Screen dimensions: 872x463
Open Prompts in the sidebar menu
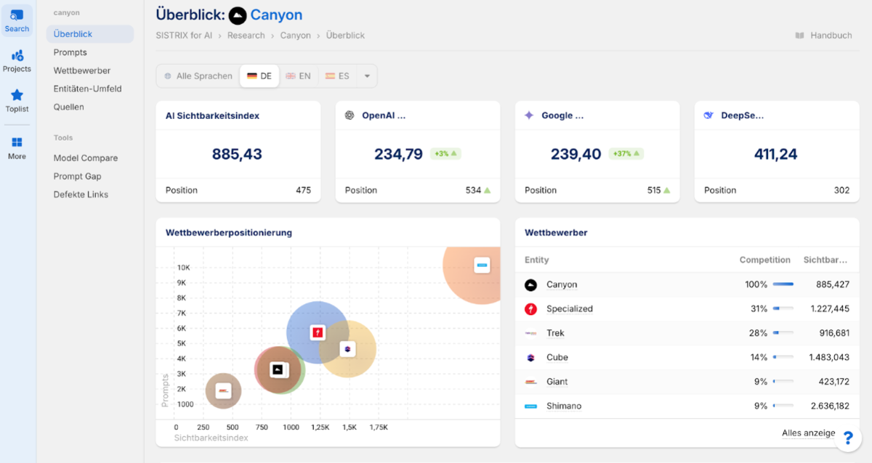pos(70,52)
